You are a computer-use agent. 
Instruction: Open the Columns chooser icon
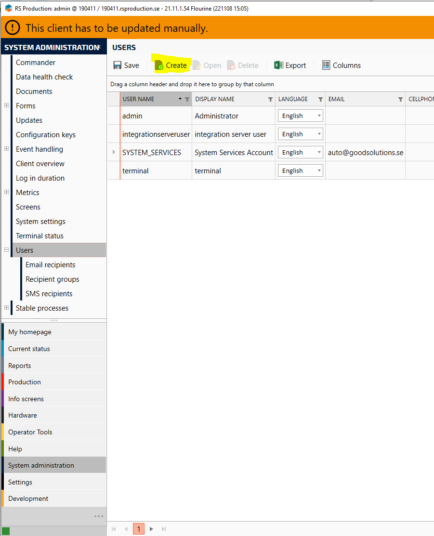[x=326, y=65]
